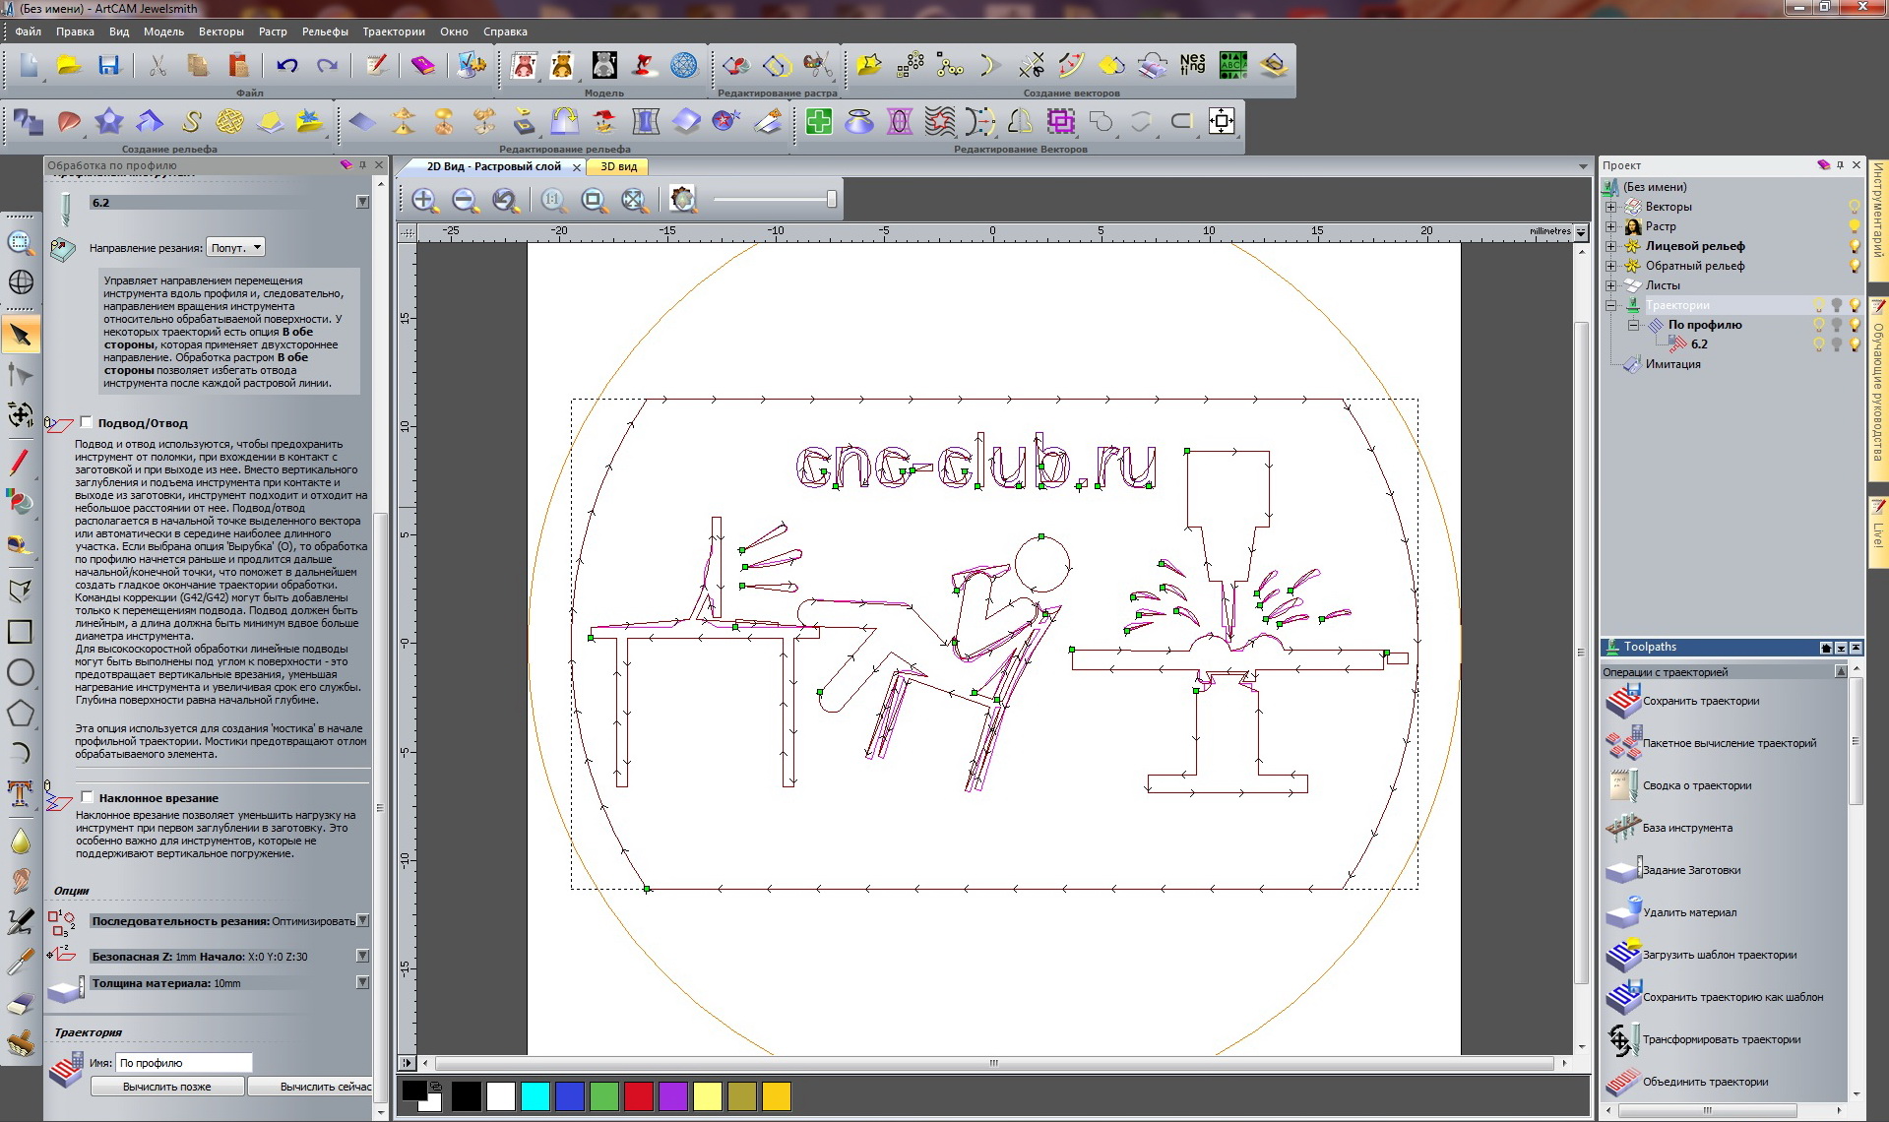Image resolution: width=1889 pixels, height=1122 pixels.
Task: Open the Файл menu
Action: (x=28, y=31)
